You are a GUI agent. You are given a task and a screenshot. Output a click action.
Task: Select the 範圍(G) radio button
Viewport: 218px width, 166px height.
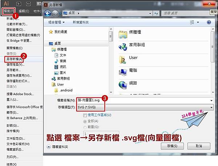(x=85, y=127)
